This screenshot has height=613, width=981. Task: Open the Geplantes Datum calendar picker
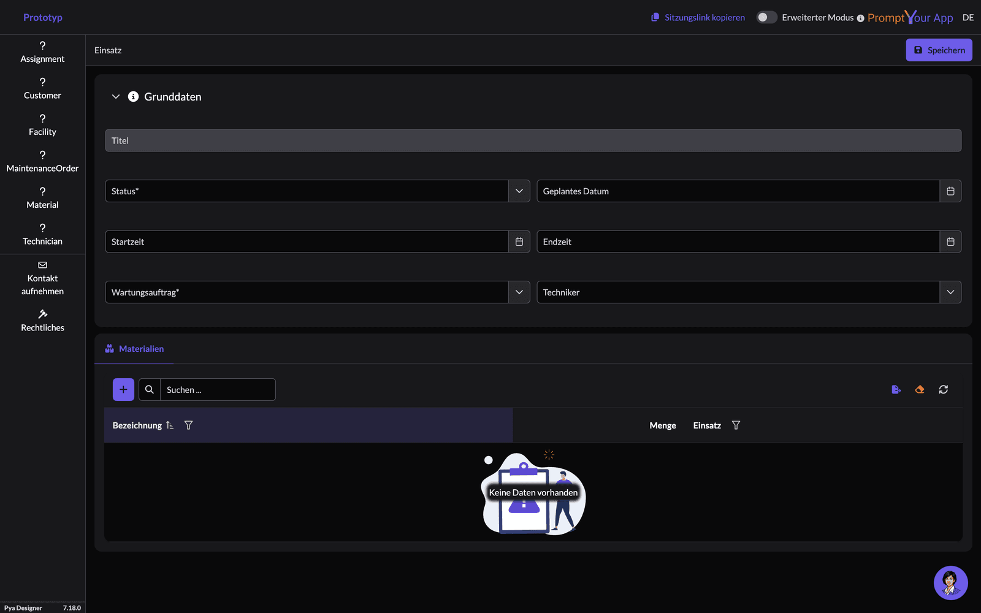click(x=950, y=191)
